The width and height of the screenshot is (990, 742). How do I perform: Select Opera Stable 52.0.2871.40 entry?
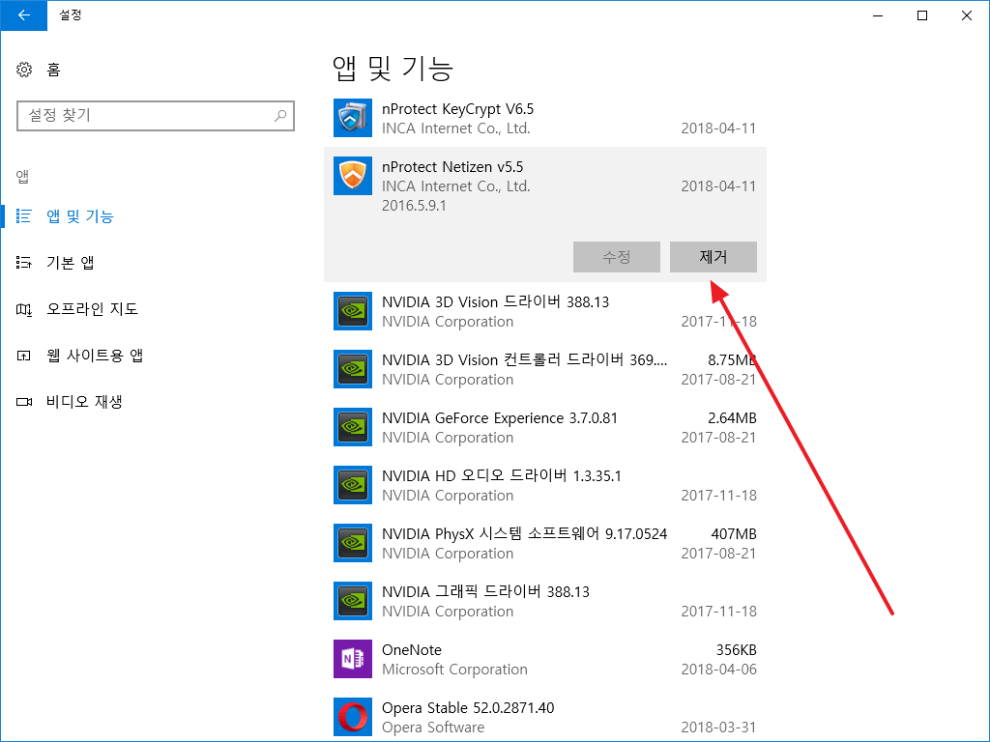468,708
